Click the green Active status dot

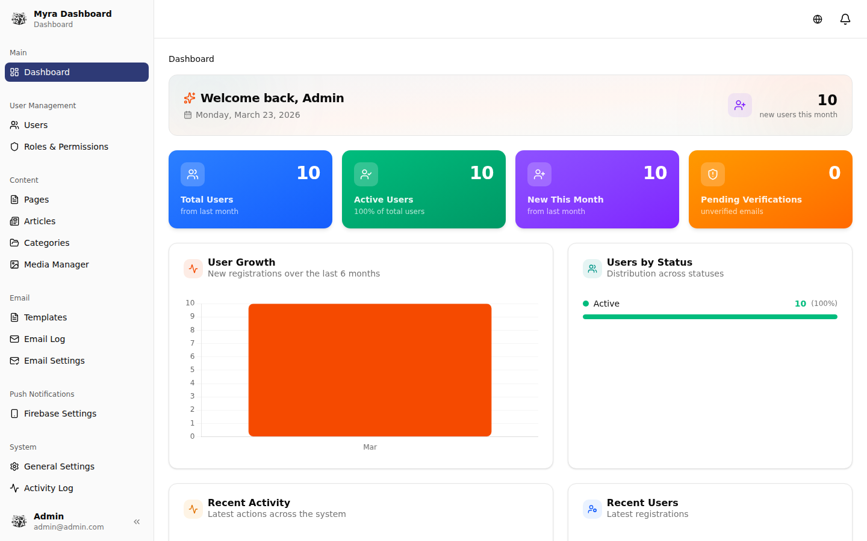586,304
